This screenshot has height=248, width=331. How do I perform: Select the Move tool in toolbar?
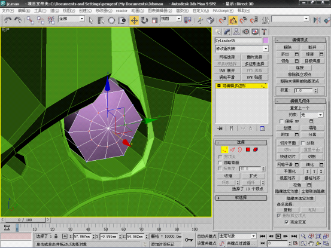(x=134, y=20)
